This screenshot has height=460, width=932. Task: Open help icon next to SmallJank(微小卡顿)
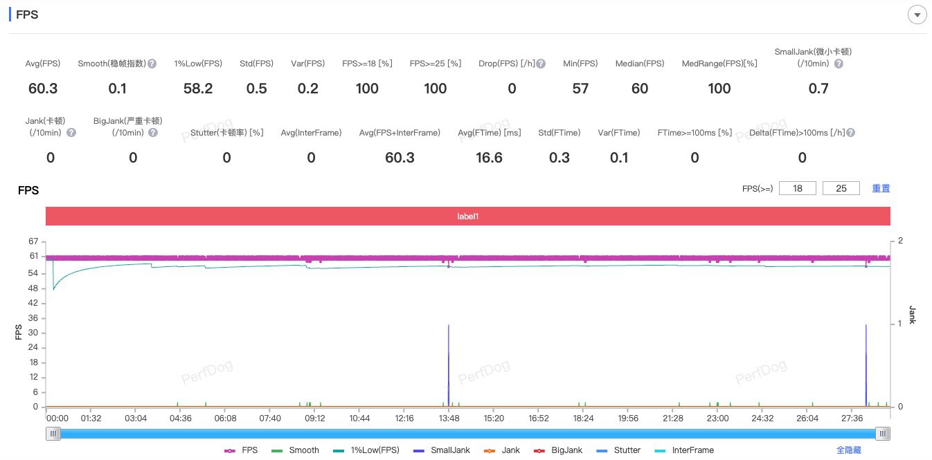839,64
